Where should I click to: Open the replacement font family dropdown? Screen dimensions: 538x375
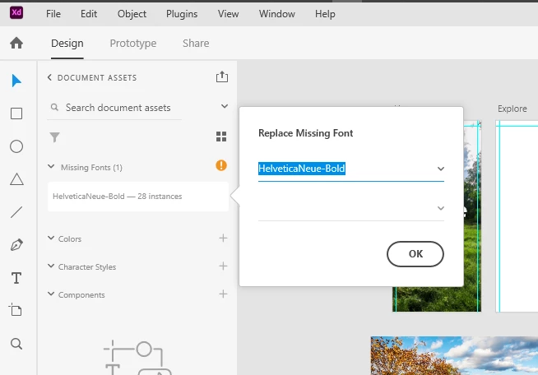[x=441, y=169]
